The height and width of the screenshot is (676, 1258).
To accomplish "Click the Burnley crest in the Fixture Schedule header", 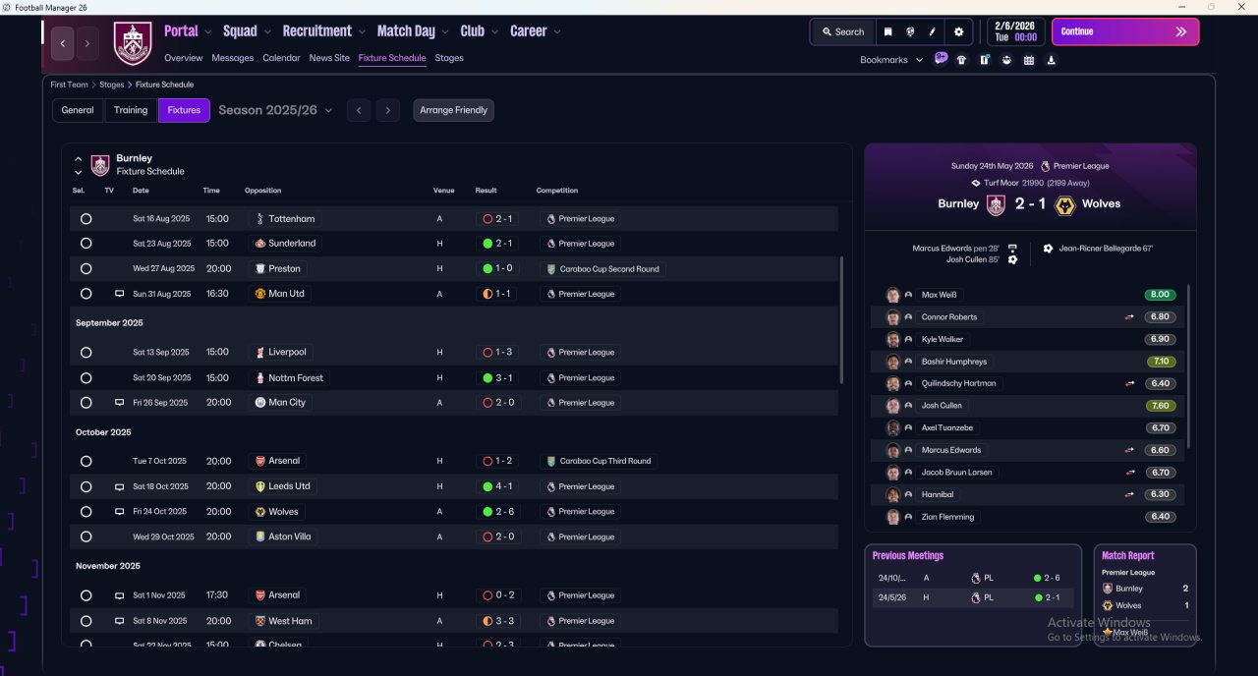I will pos(100,164).
